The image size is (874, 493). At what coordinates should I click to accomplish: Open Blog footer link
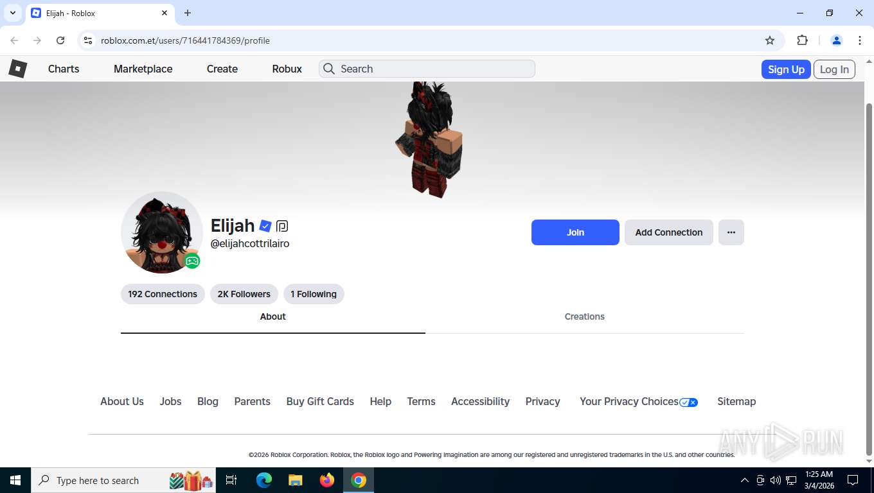pyautogui.click(x=208, y=402)
